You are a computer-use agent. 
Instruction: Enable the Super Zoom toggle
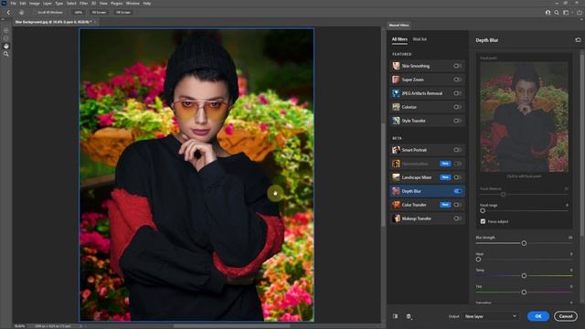click(457, 80)
